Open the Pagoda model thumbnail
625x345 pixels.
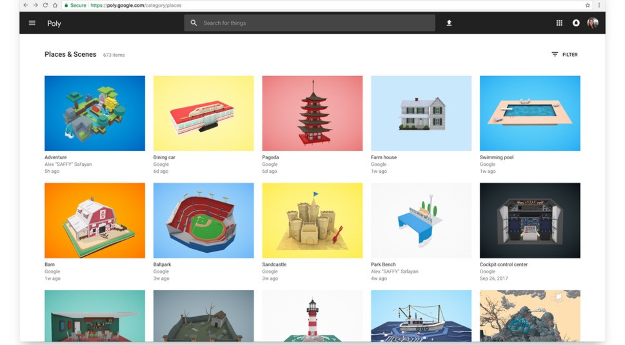coord(312,113)
